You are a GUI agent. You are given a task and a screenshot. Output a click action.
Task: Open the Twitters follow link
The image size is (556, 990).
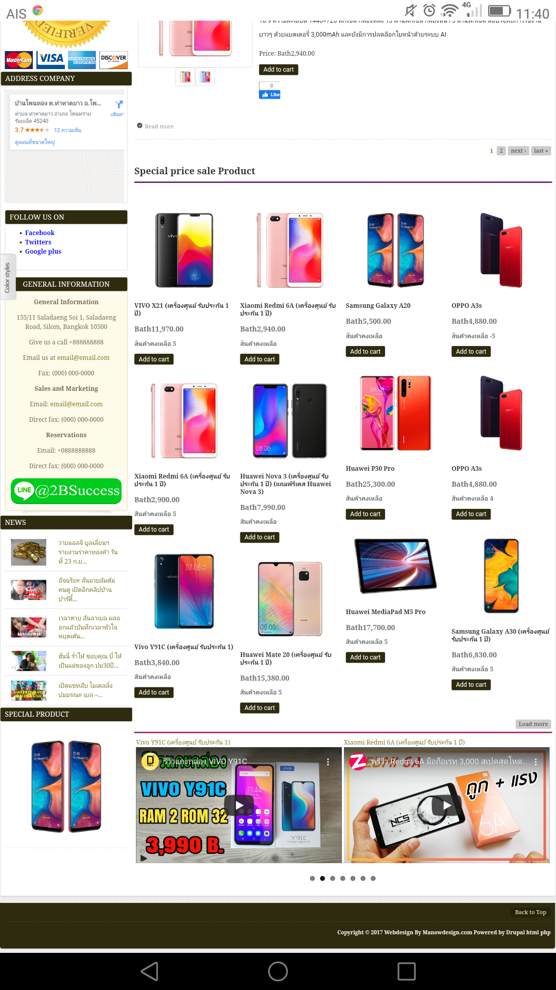pyautogui.click(x=38, y=242)
